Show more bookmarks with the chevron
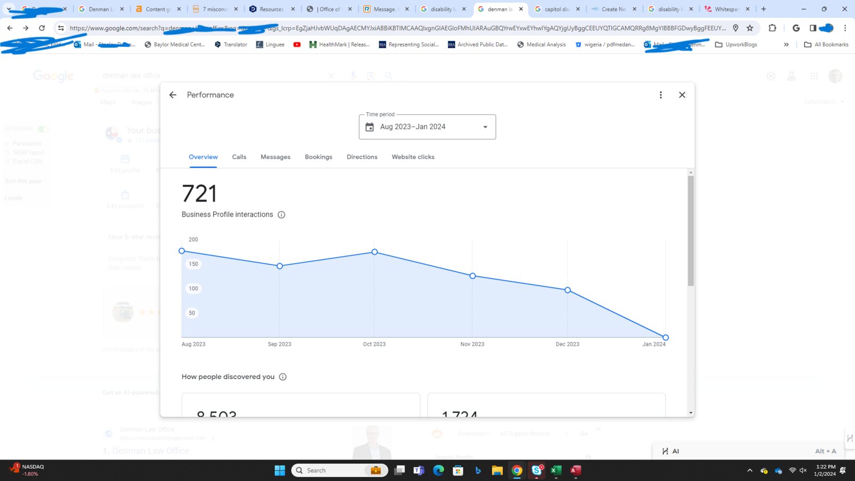This screenshot has height=481, width=855. coord(786,44)
